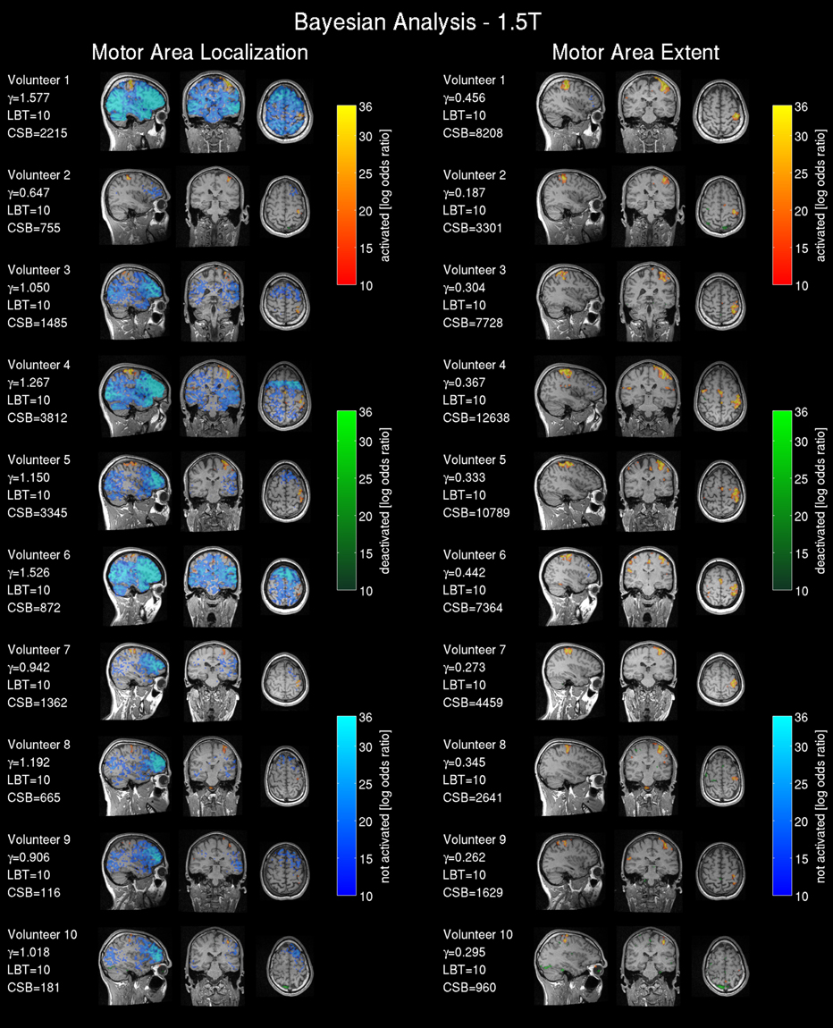Open Volunteer 6 coronal localization brain image
Image resolution: width=833 pixels, height=1028 pixels.
pyautogui.click(x=215, y=587)
